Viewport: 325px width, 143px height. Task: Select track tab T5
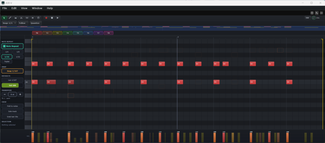point(78,33)
